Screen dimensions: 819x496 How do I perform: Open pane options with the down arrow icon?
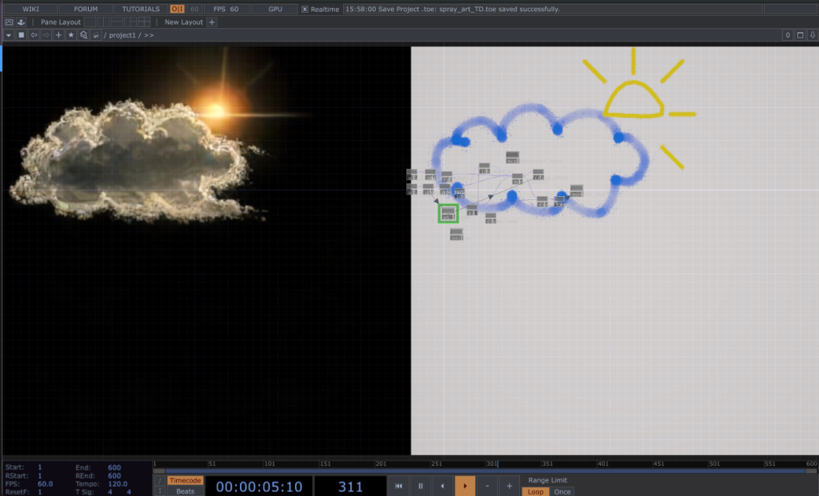point(813,35)
